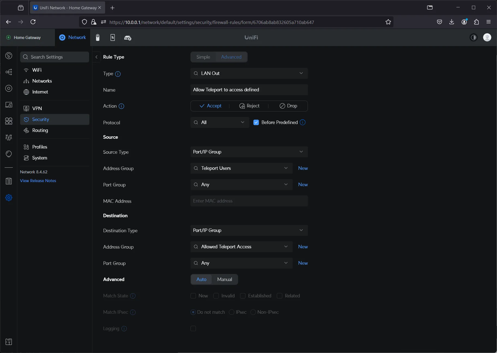Click New next to Allowed Teleport Access
Screen dimensions: 497x353
tap(303, 247)
